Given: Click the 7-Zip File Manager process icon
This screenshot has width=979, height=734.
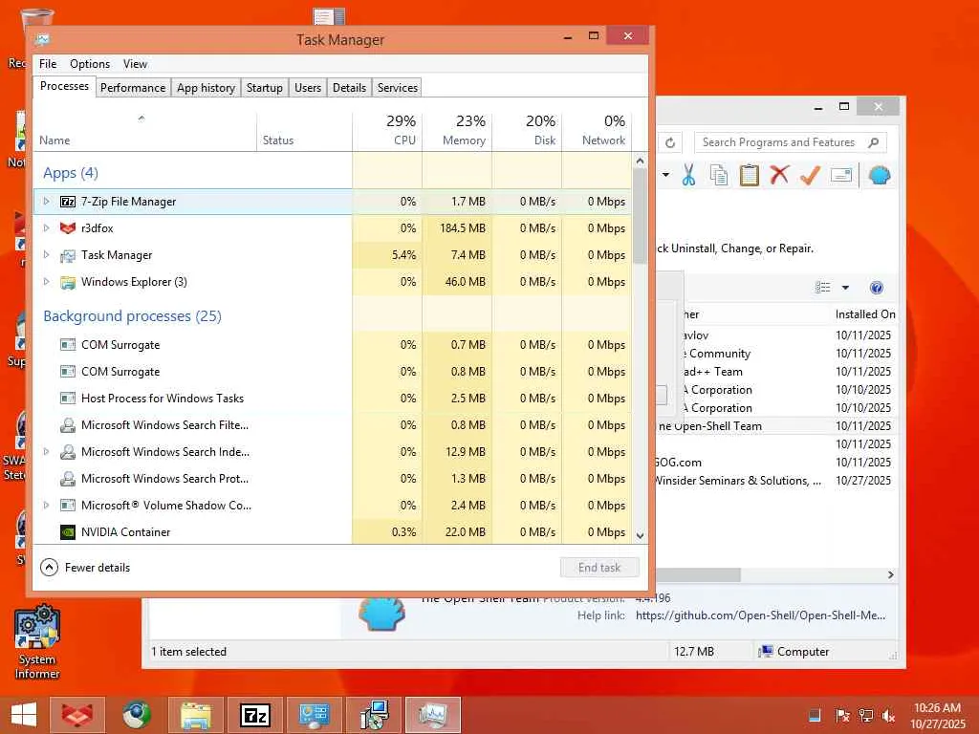Looking at the screenshot, I should [x=68, y=202].
